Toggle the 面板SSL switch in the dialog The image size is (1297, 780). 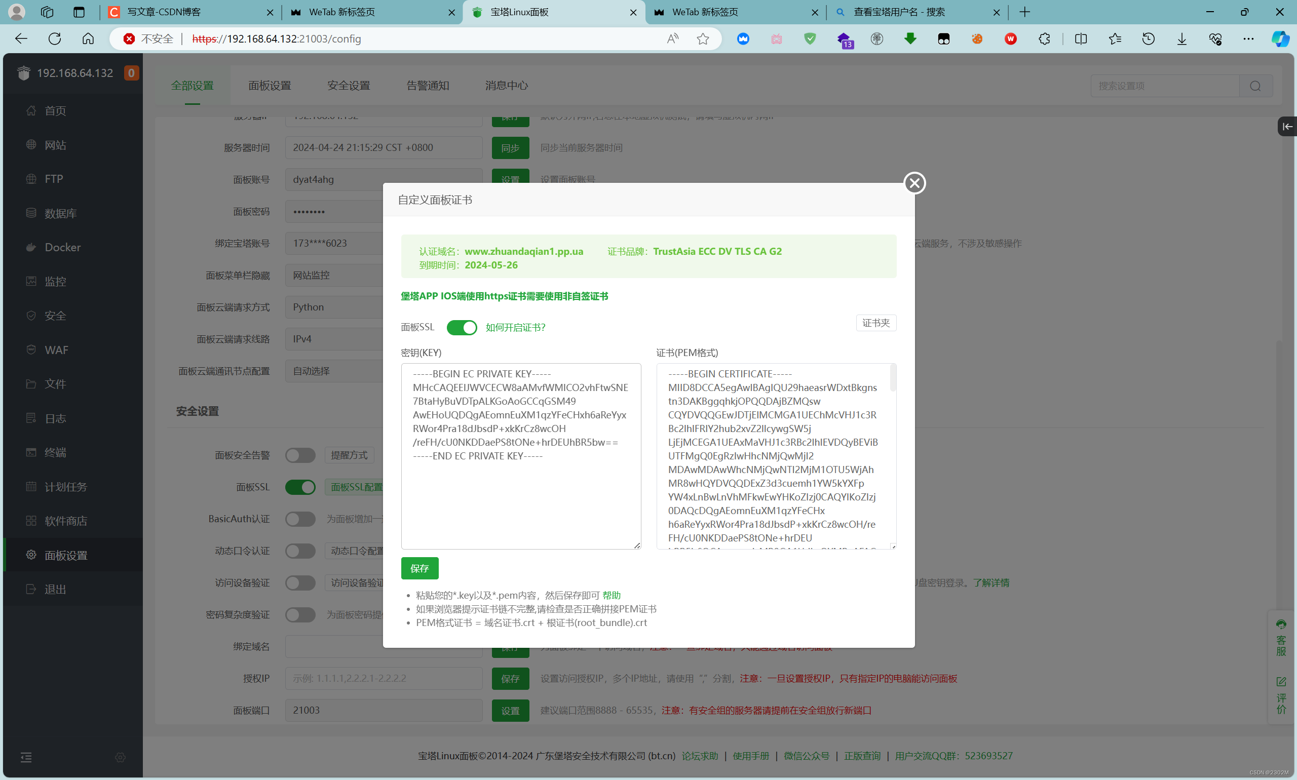click(x=462, y=328)
